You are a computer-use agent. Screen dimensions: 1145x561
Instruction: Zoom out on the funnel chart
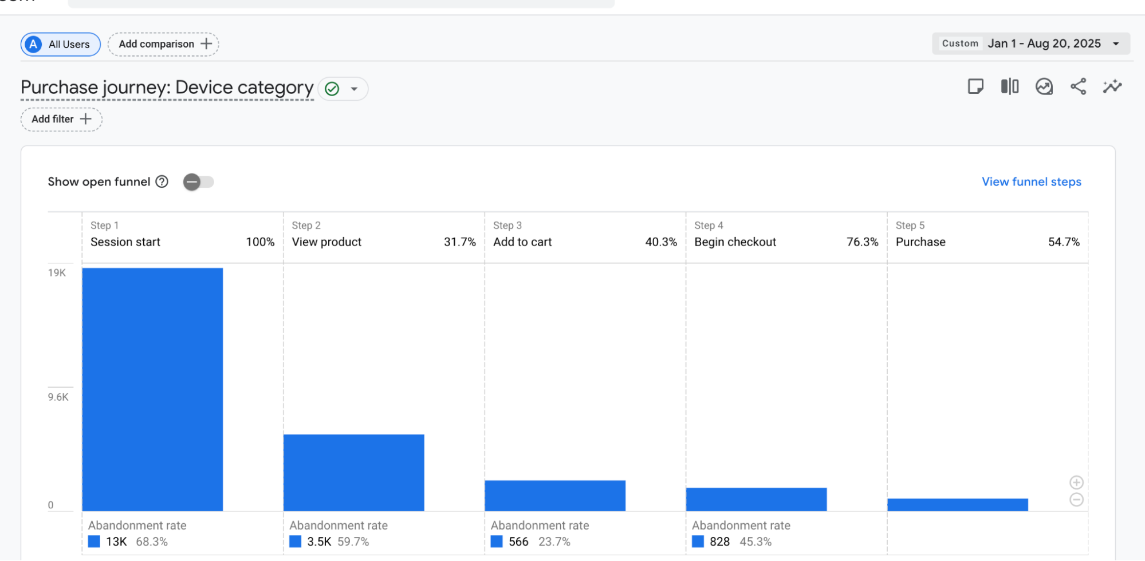1076,500
